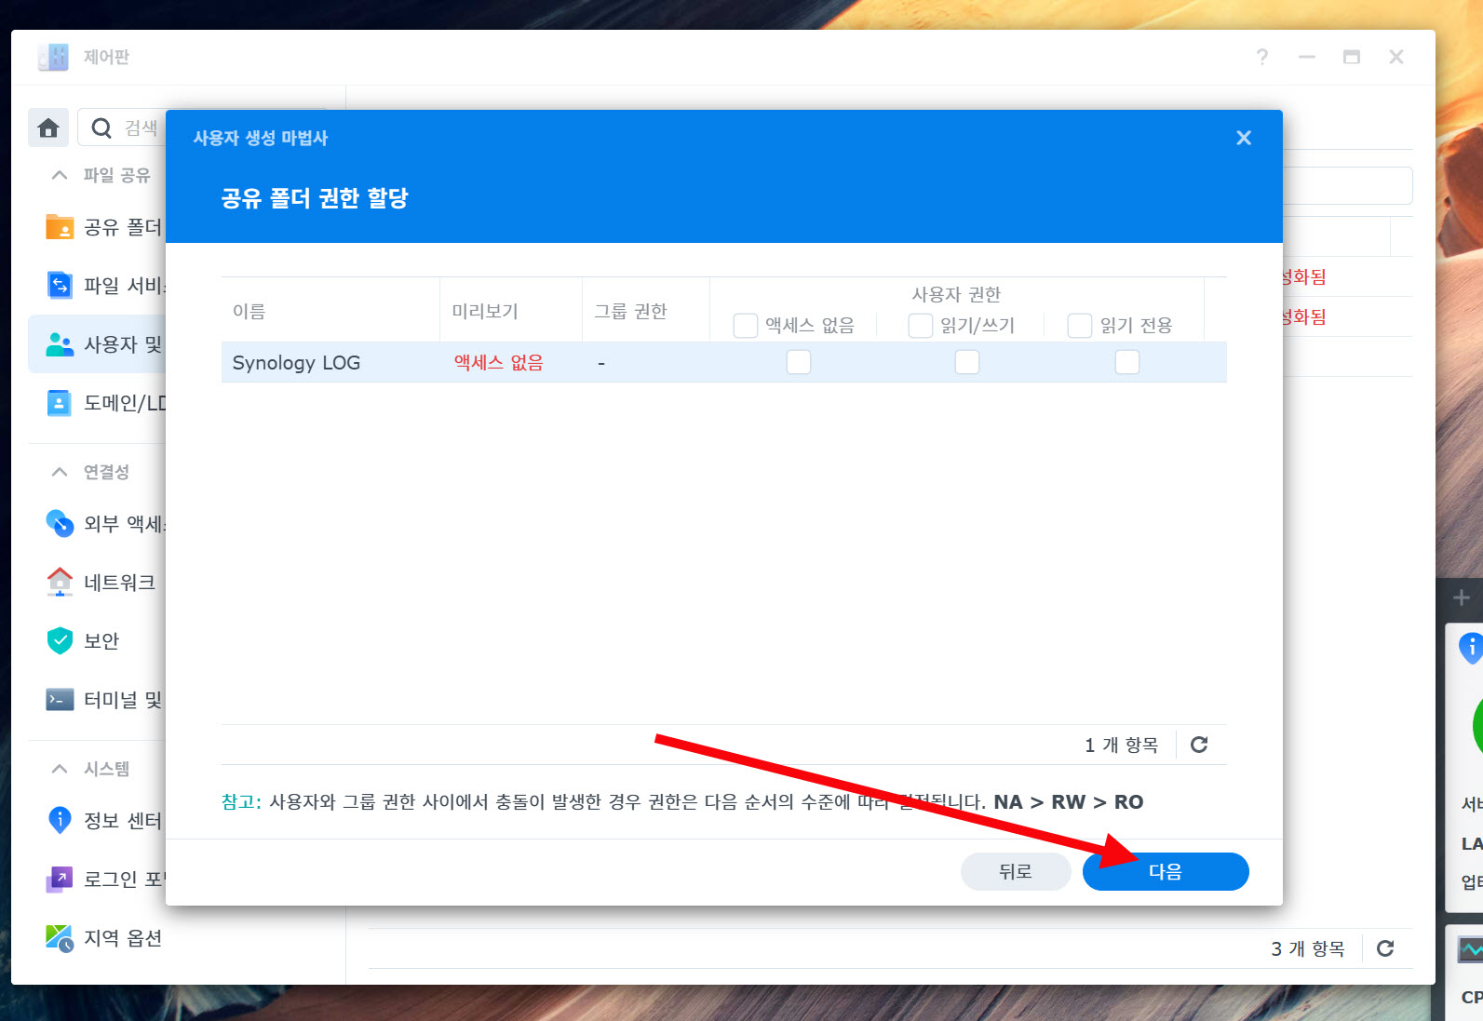
Task: Collapse the 연결성 section
Action: click(x=60, y=472)
